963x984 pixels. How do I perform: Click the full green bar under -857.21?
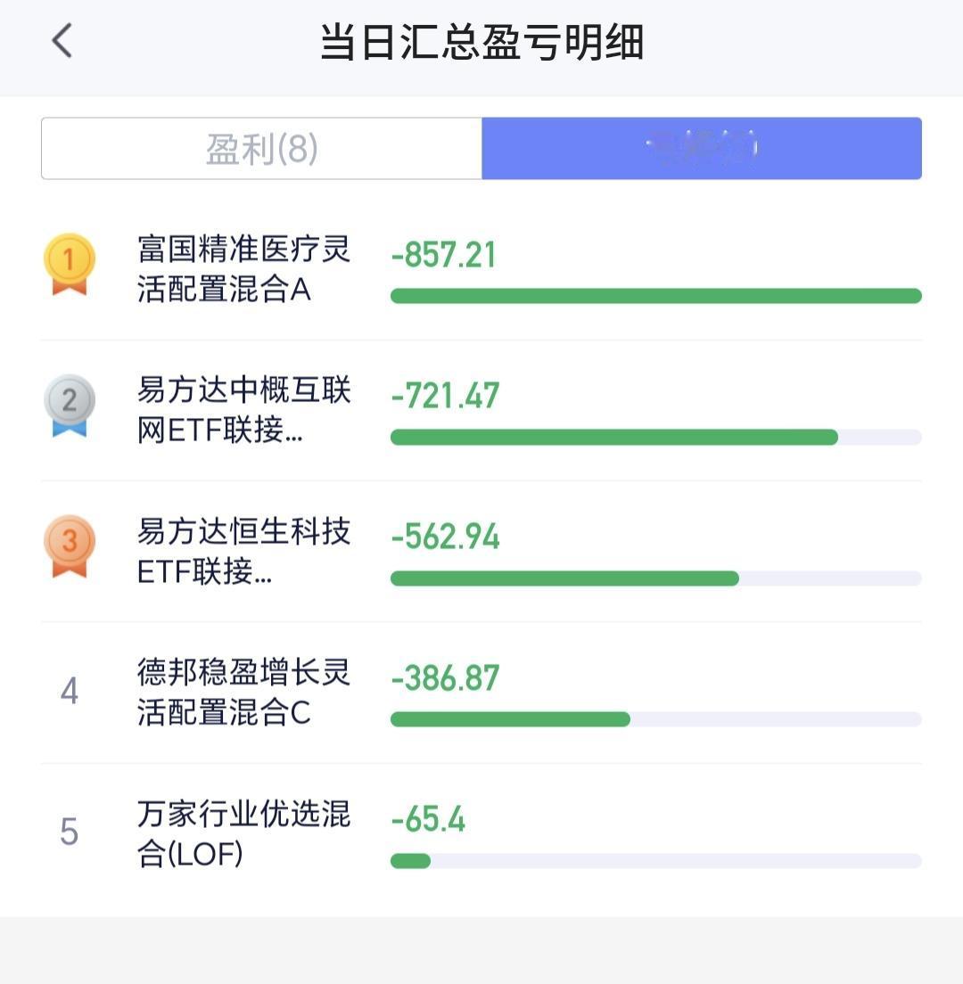coord(656,296)
